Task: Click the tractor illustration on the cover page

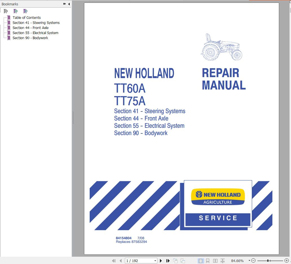Action: (221, 47)
